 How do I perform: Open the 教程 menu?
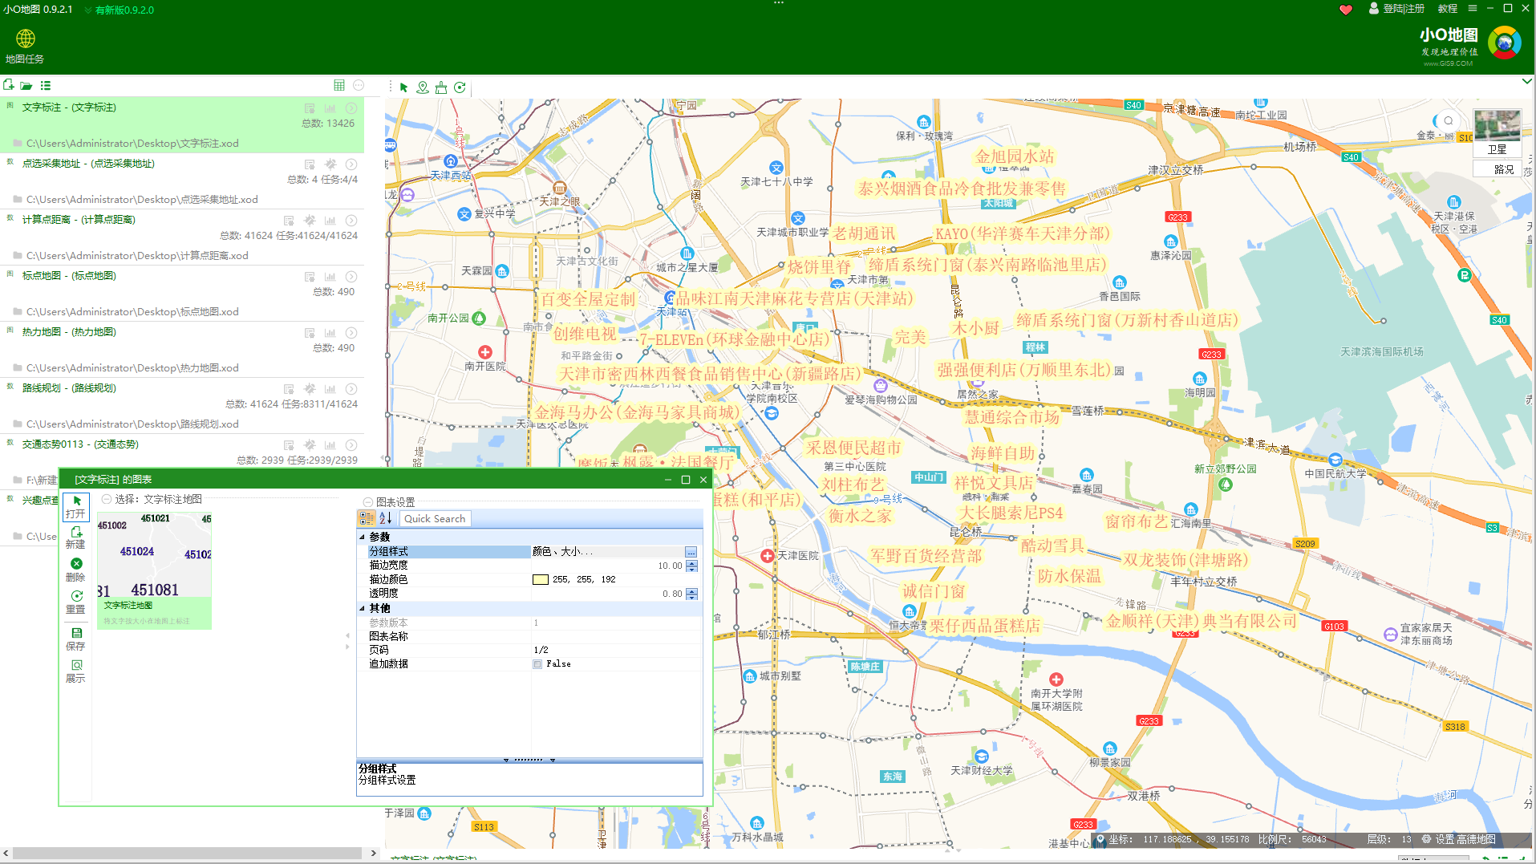[x=1447, y=9]
